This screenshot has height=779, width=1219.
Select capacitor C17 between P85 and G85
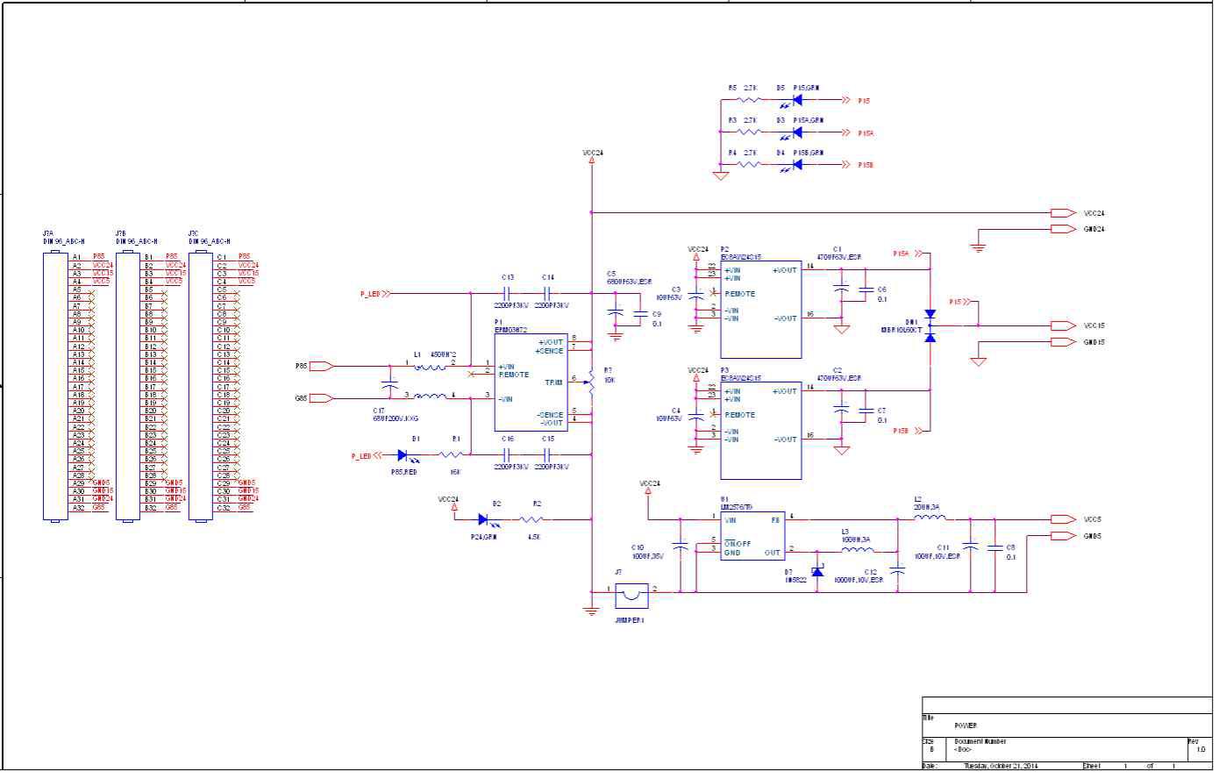(390, 383)
